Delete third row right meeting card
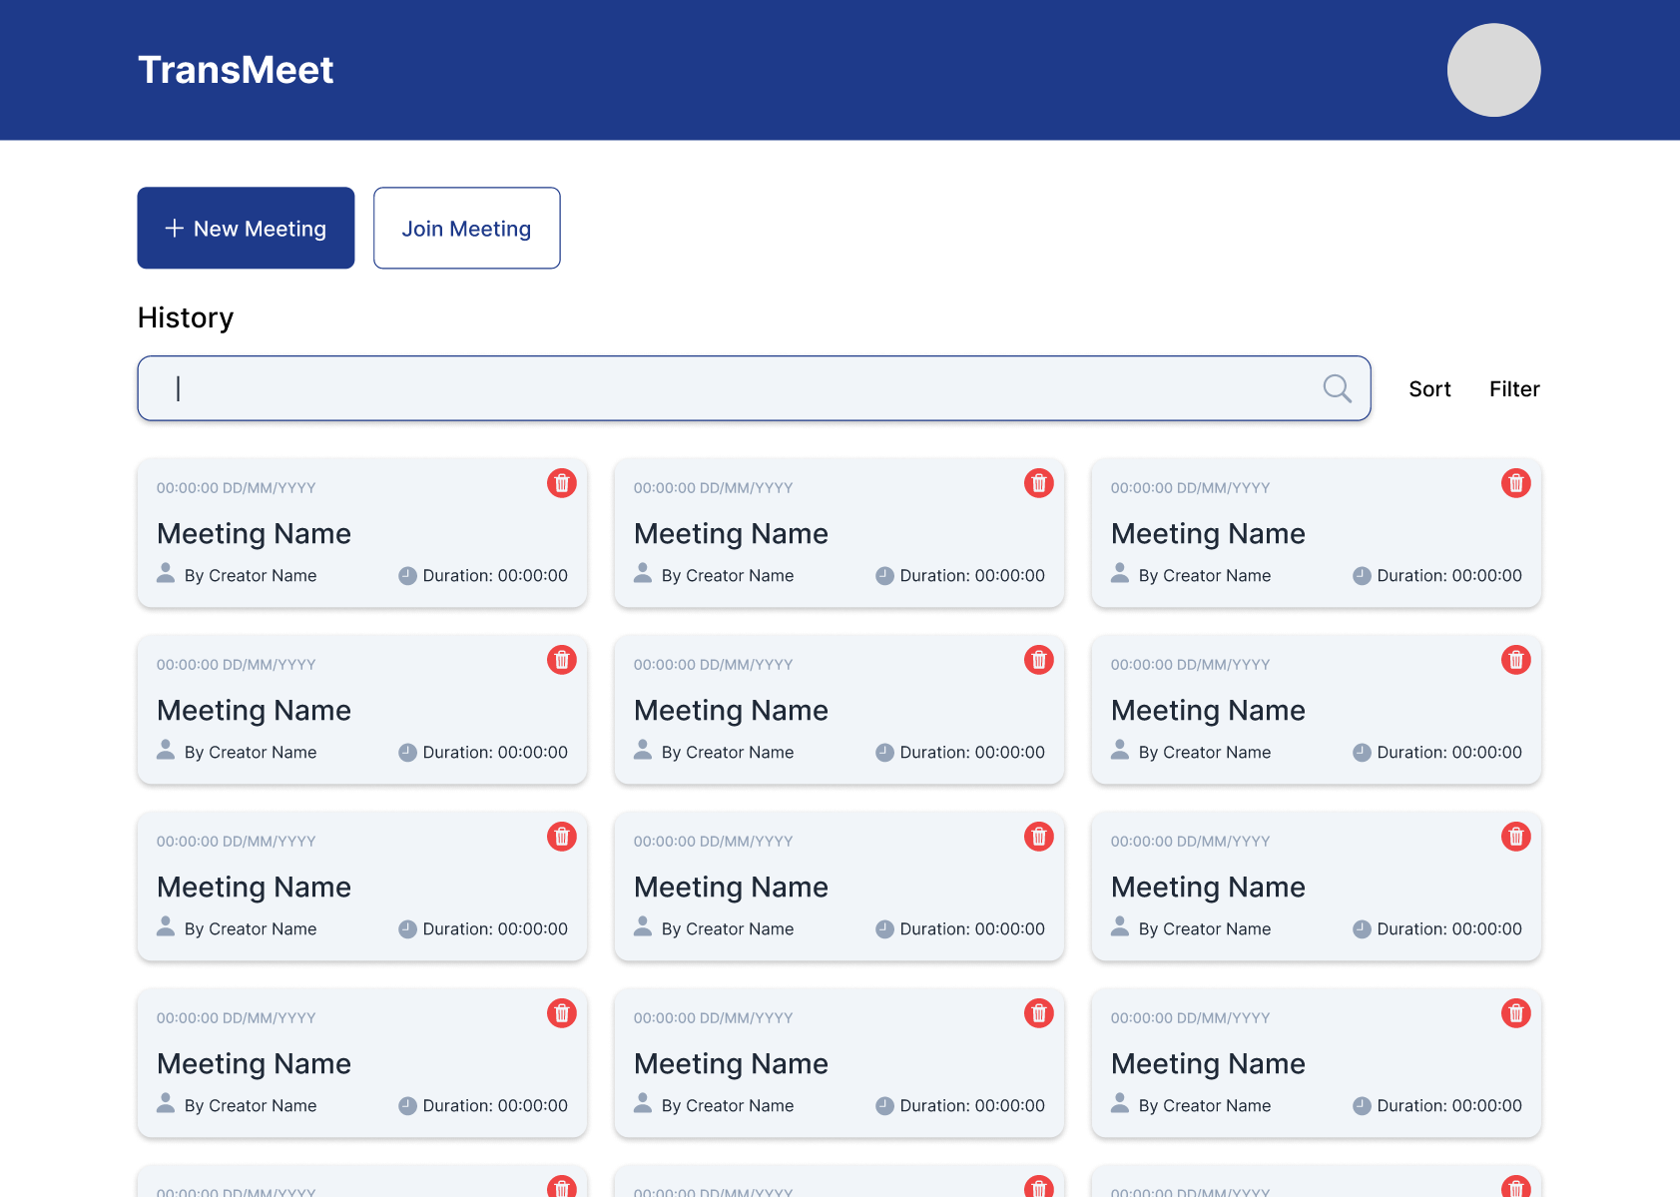The image size is (1680, 1197). [x=1515, y=837]
